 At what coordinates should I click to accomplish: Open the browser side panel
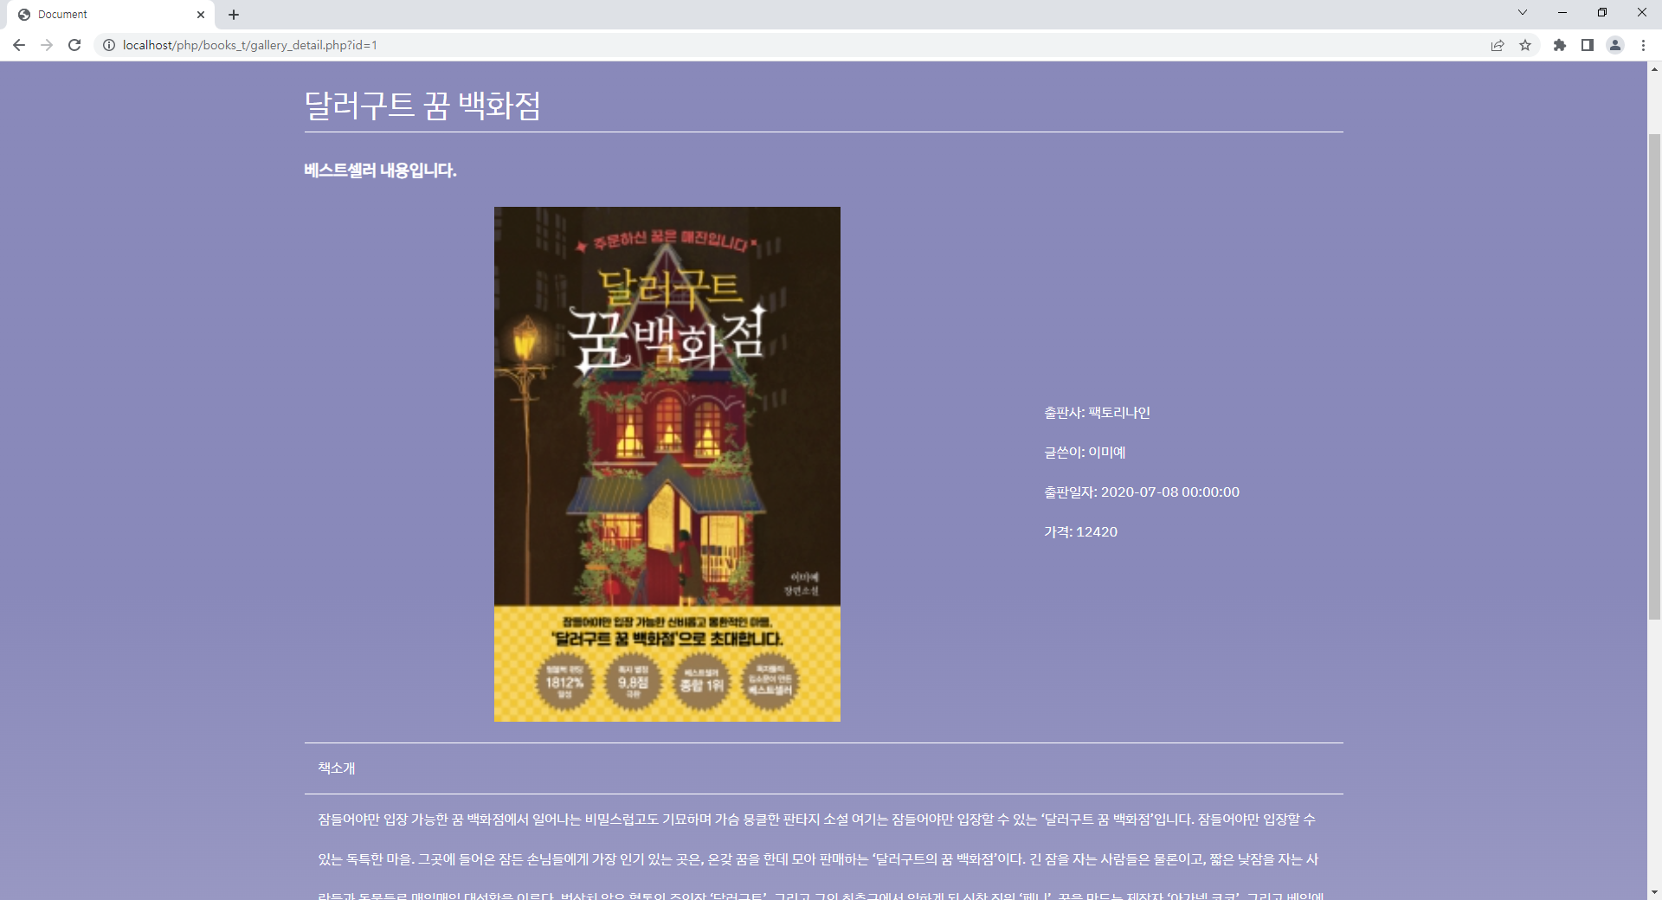[x=1588, y=45]
